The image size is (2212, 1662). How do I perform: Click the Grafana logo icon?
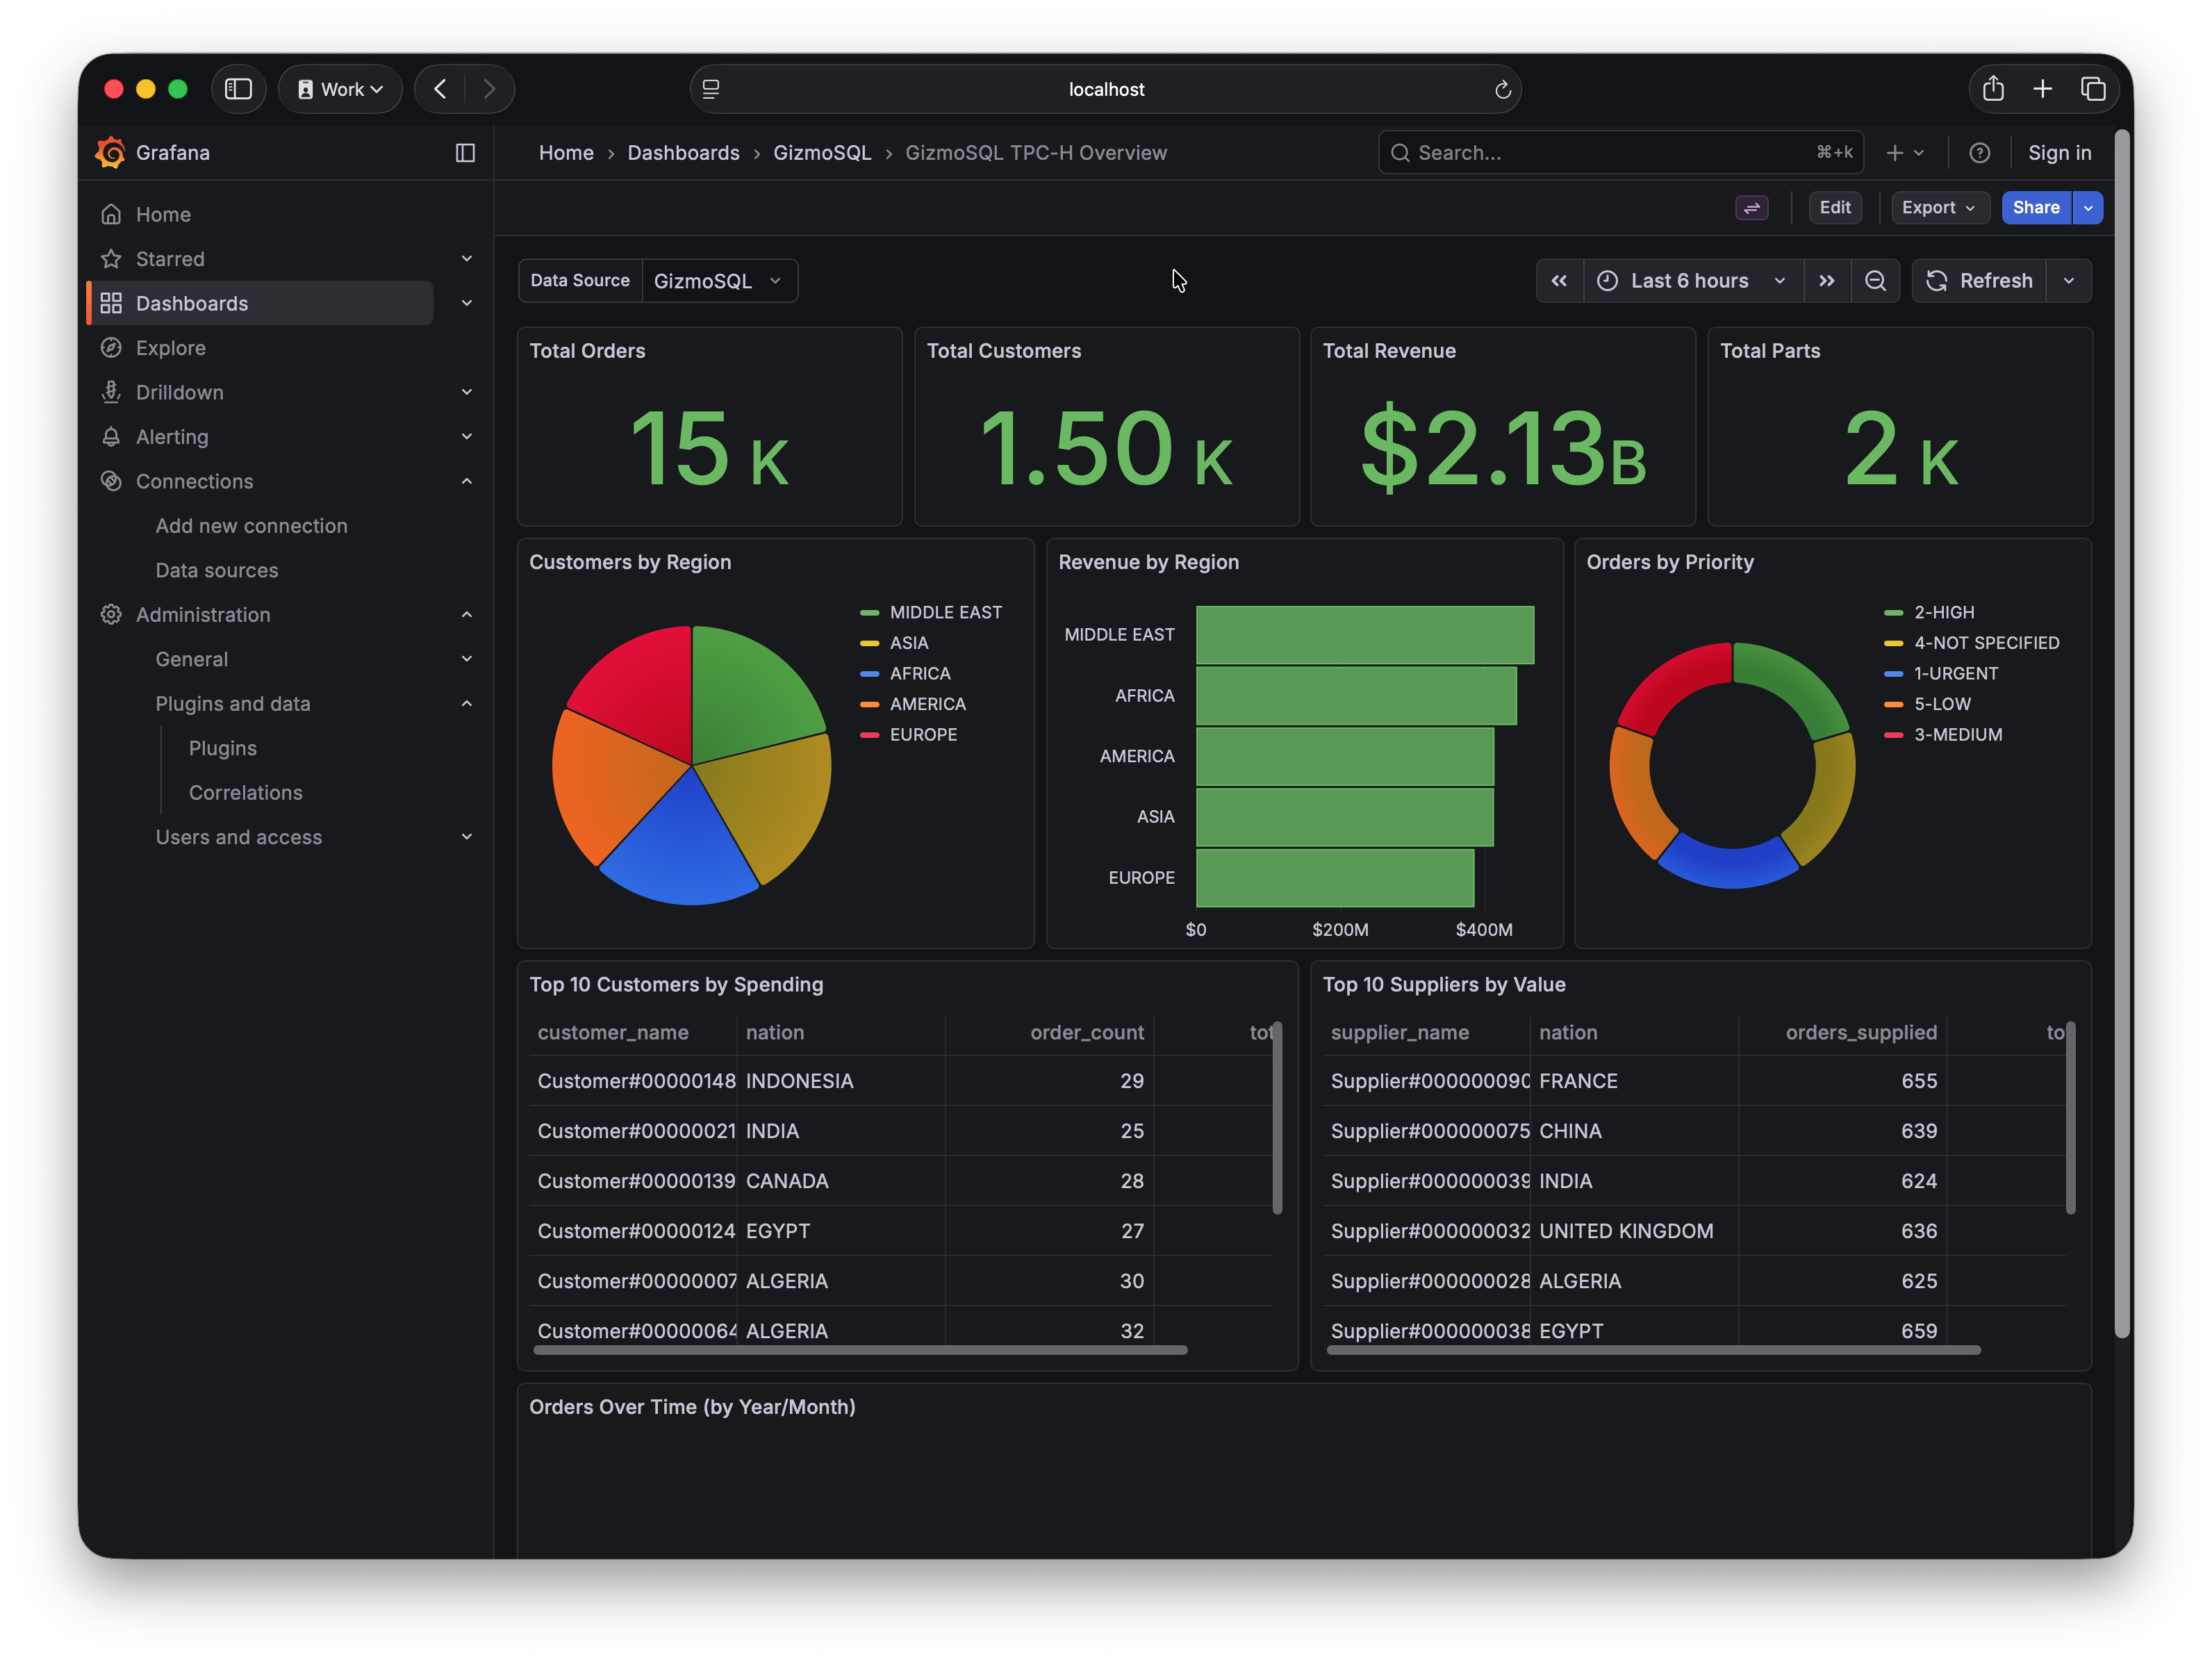tap(110, 152)
